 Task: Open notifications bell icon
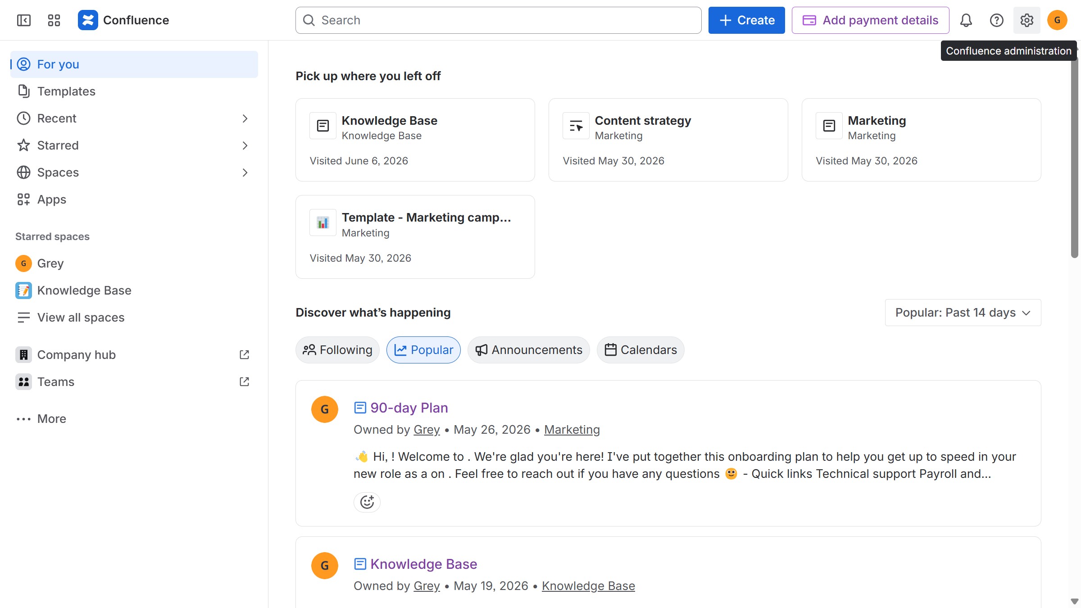[966, 20]
